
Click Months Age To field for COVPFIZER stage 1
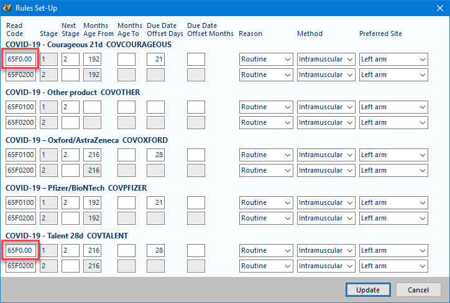126,203
